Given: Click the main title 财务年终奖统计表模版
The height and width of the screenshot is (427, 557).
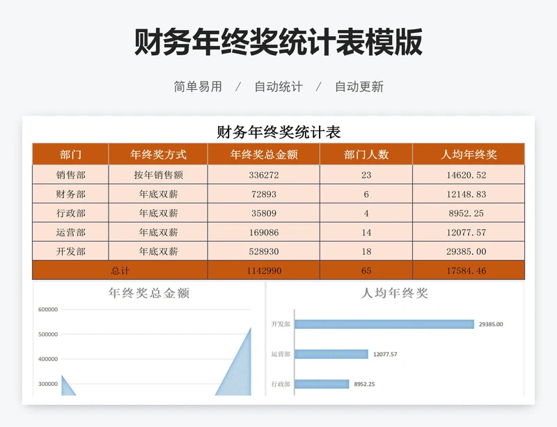Looking at the screenshot, I should tap(278, 42).
